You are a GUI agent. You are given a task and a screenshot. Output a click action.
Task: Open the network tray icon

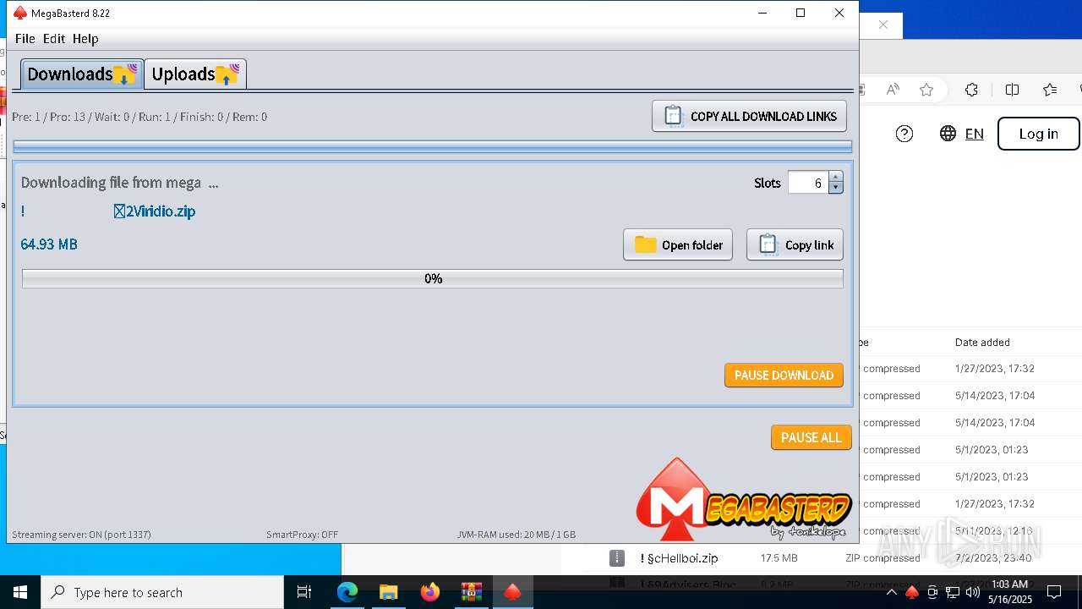[953, 592]
